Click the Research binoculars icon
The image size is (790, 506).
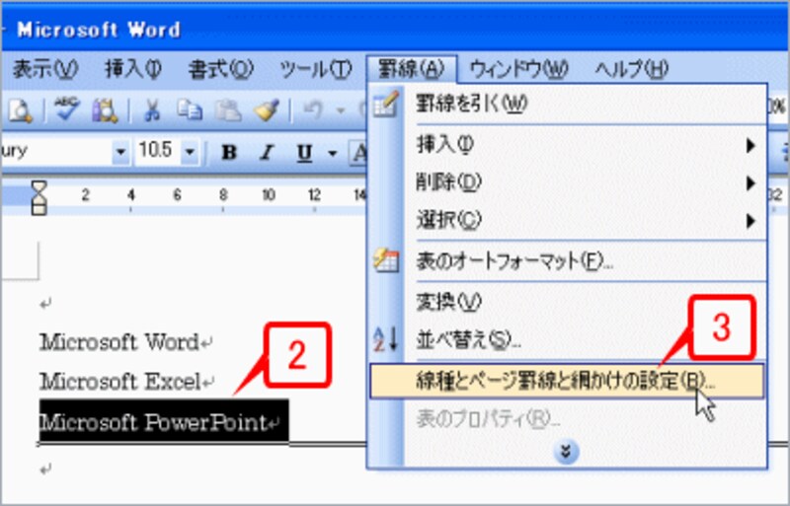105,109
